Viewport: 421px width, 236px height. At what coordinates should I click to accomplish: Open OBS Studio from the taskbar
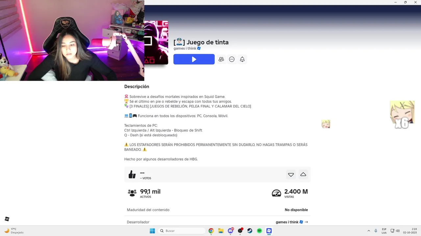240,231
